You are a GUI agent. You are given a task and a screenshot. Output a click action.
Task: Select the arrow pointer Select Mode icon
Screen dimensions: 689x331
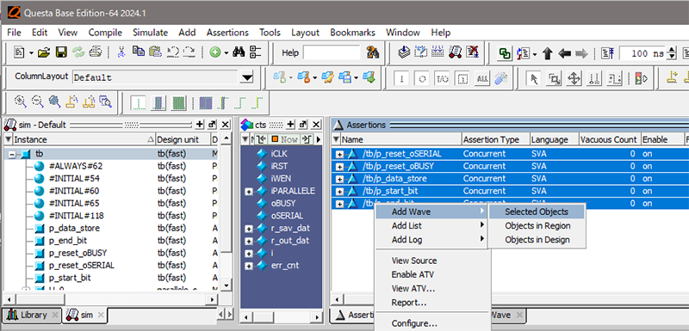[x=534, y=79]
